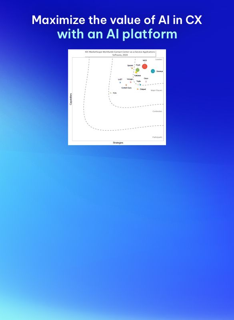This screenshot has height=320, width=234.
Task: Click the teal Genesys bubble
Action: [x=153, y=71]
